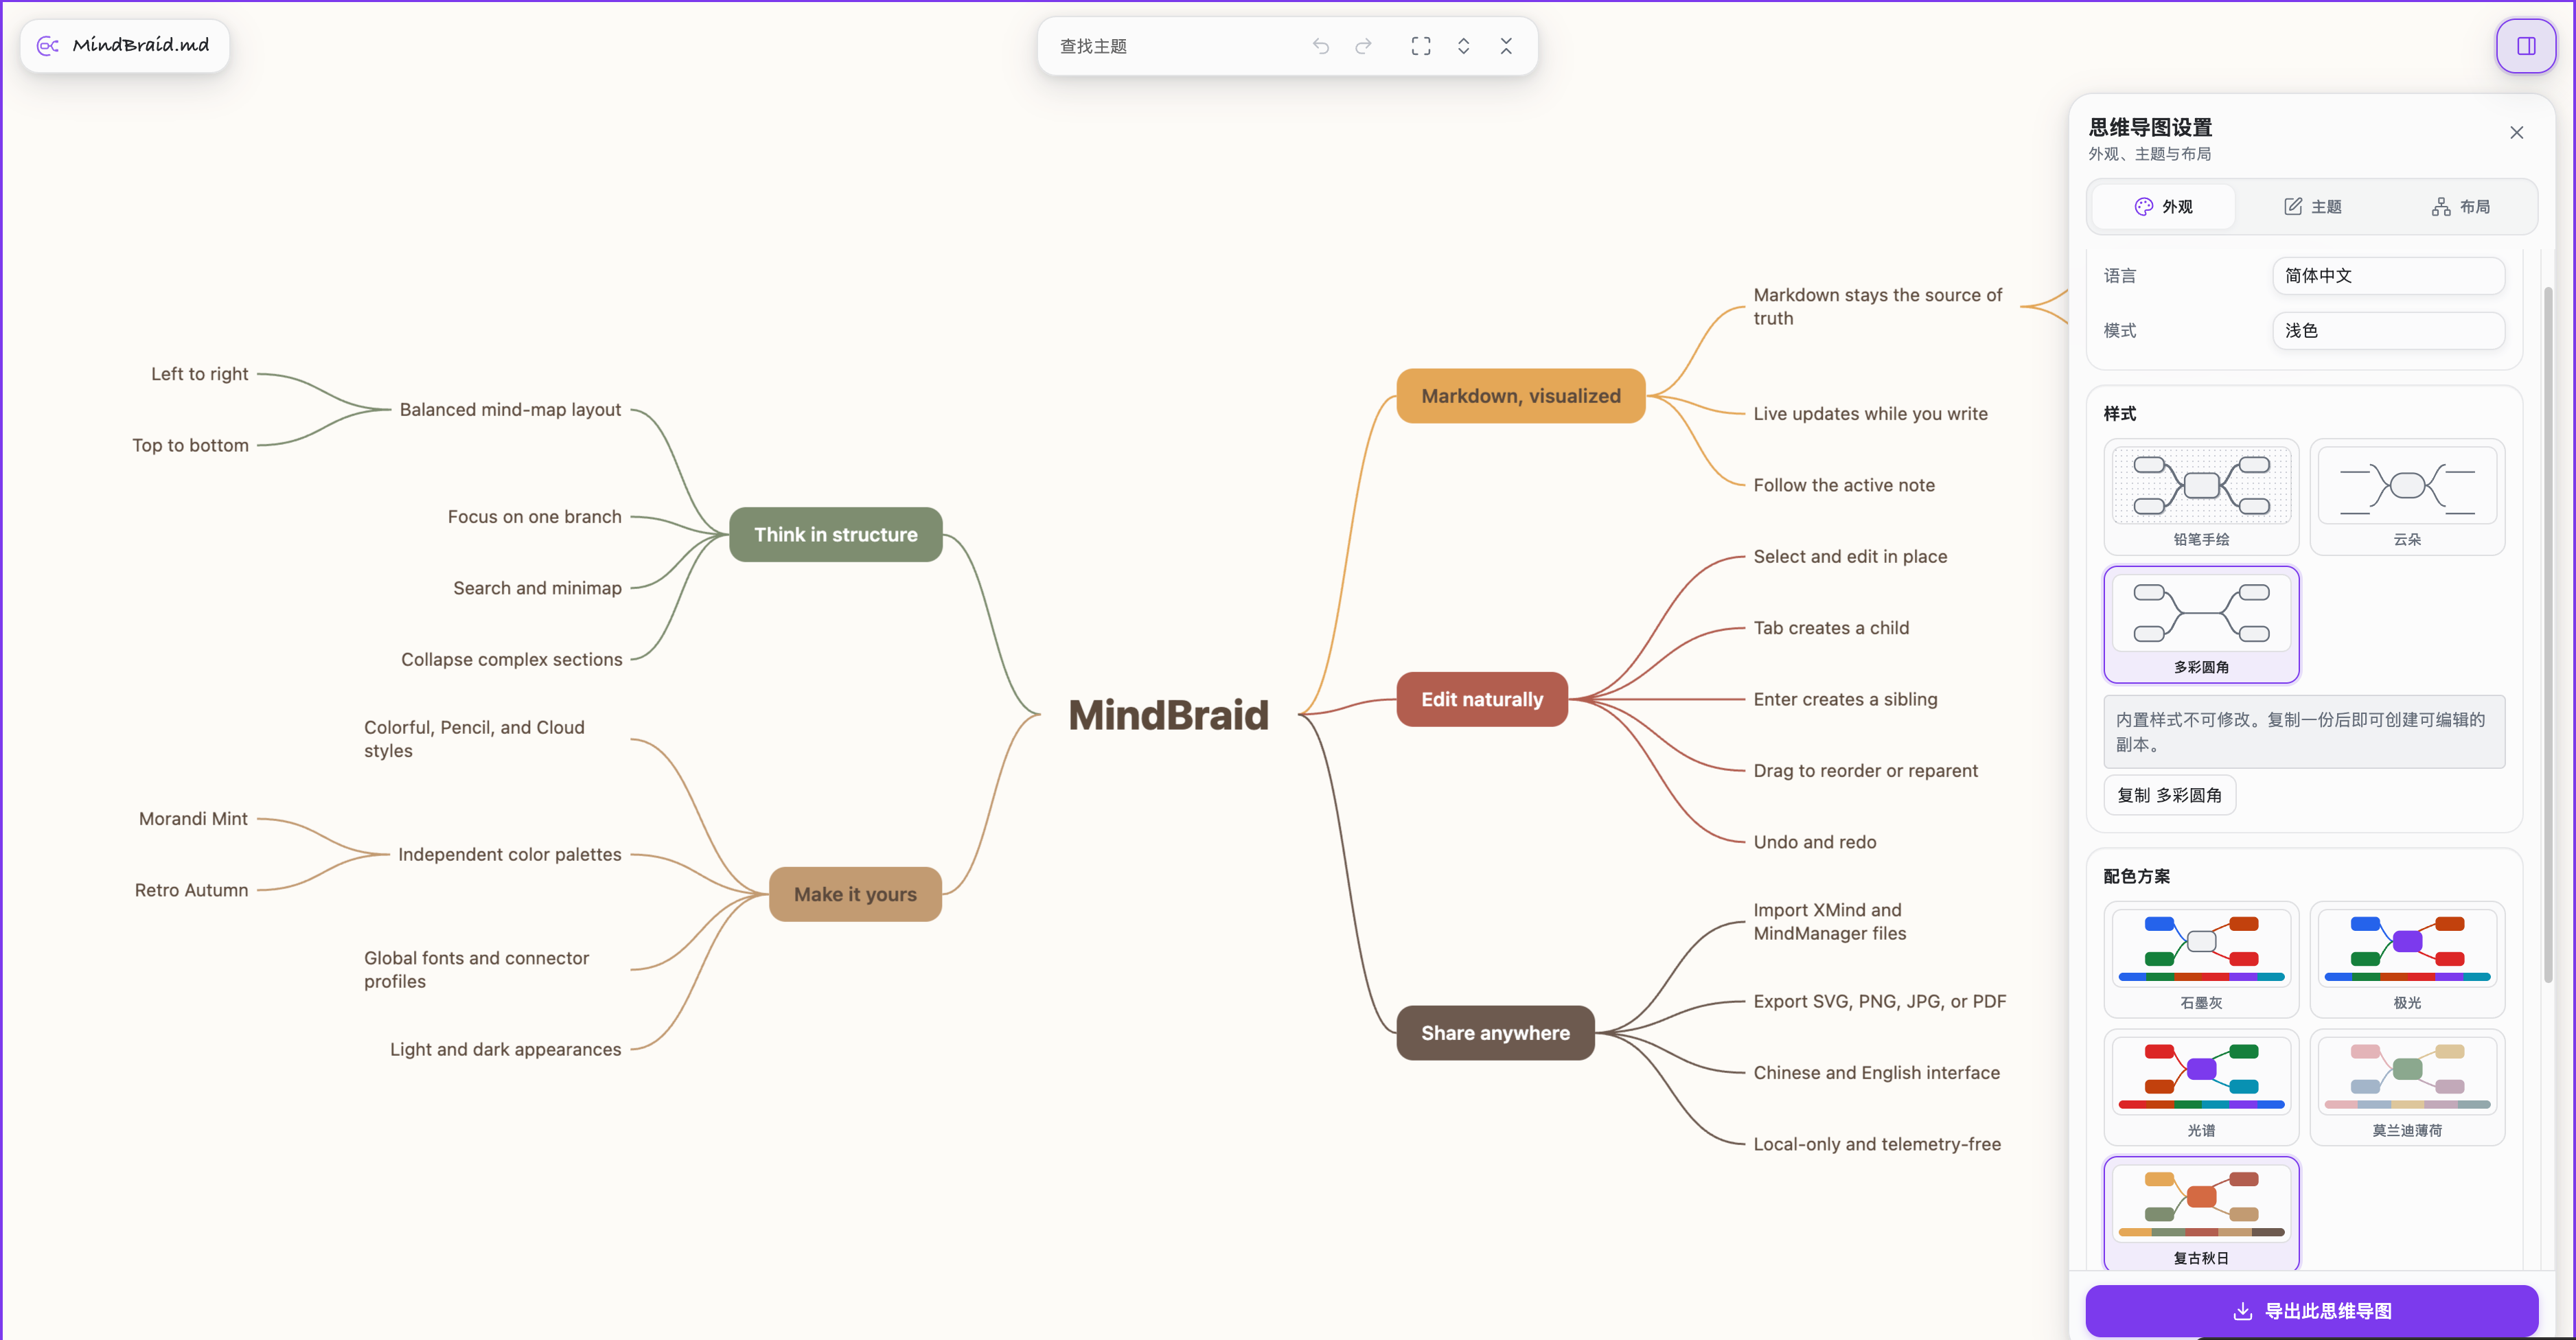Select the 多彩圆角 style thumbnail
Screen dimensions: 2576x1340
coord(2201,625)
